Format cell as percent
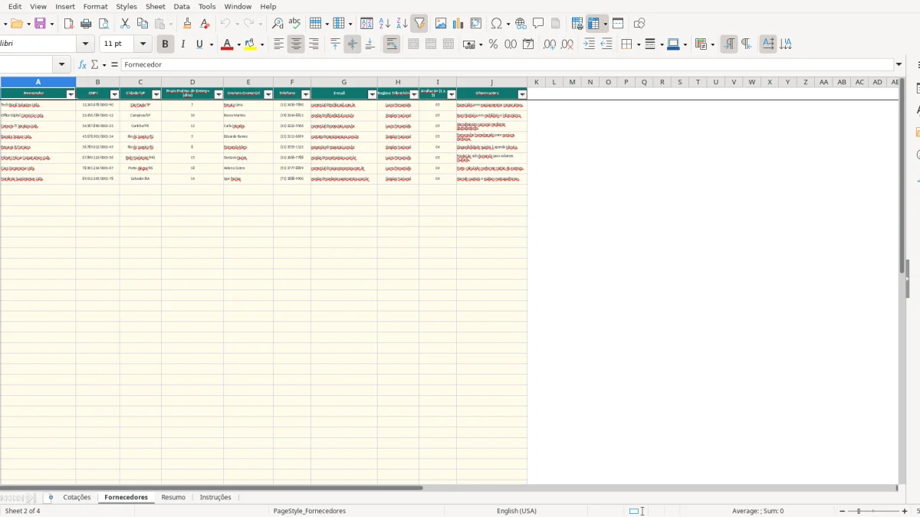This screenshot has width=920, height=517. pos(493,44)
